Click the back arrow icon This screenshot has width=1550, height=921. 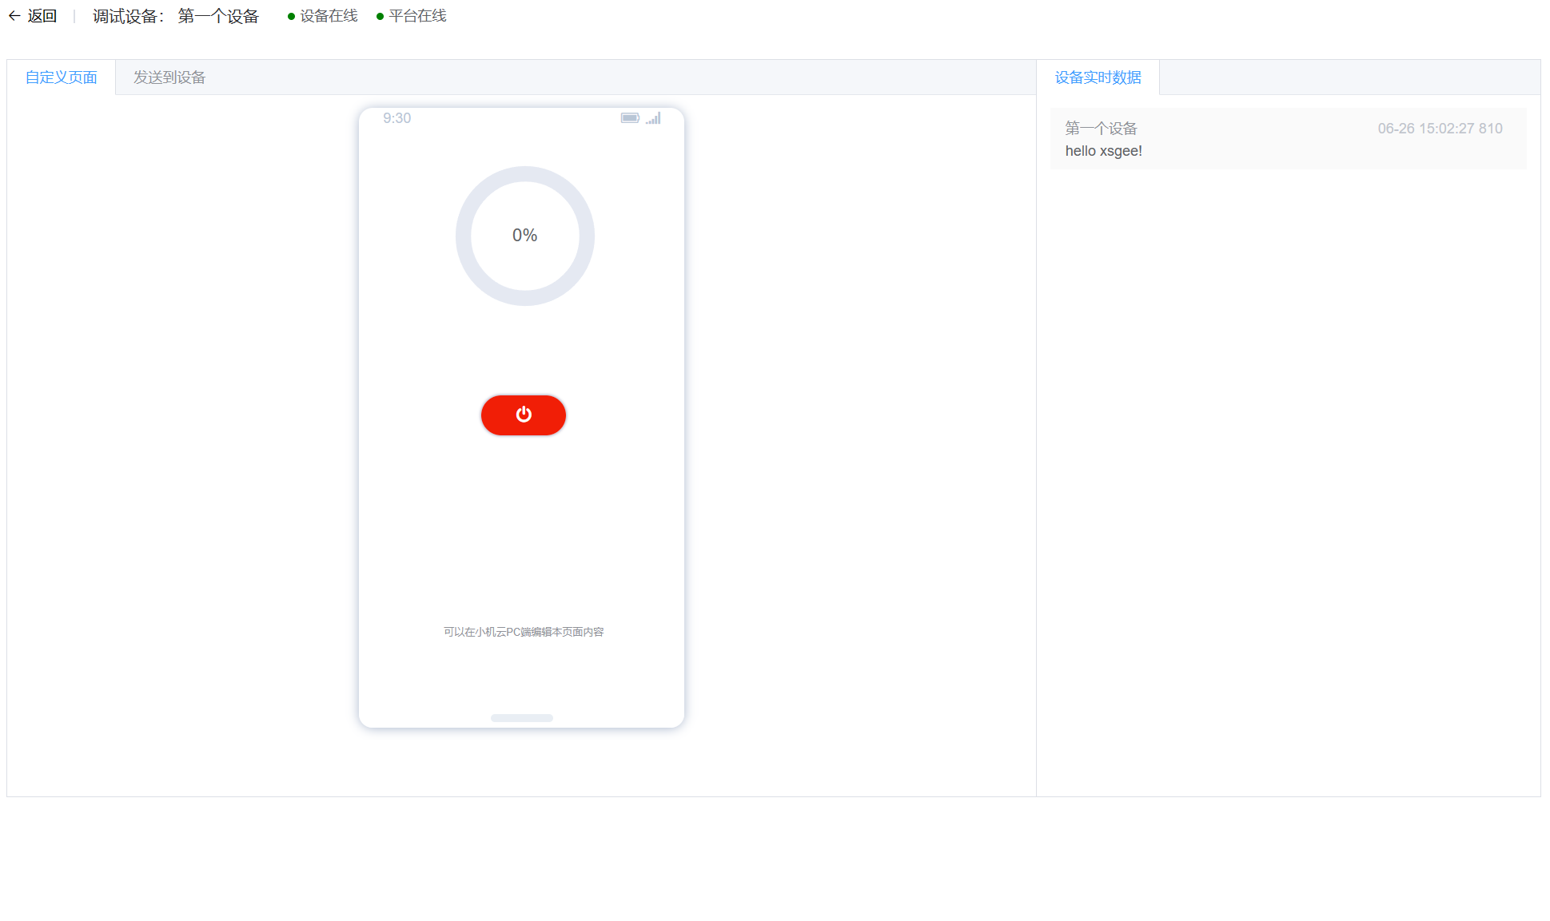tap(14, 16)
